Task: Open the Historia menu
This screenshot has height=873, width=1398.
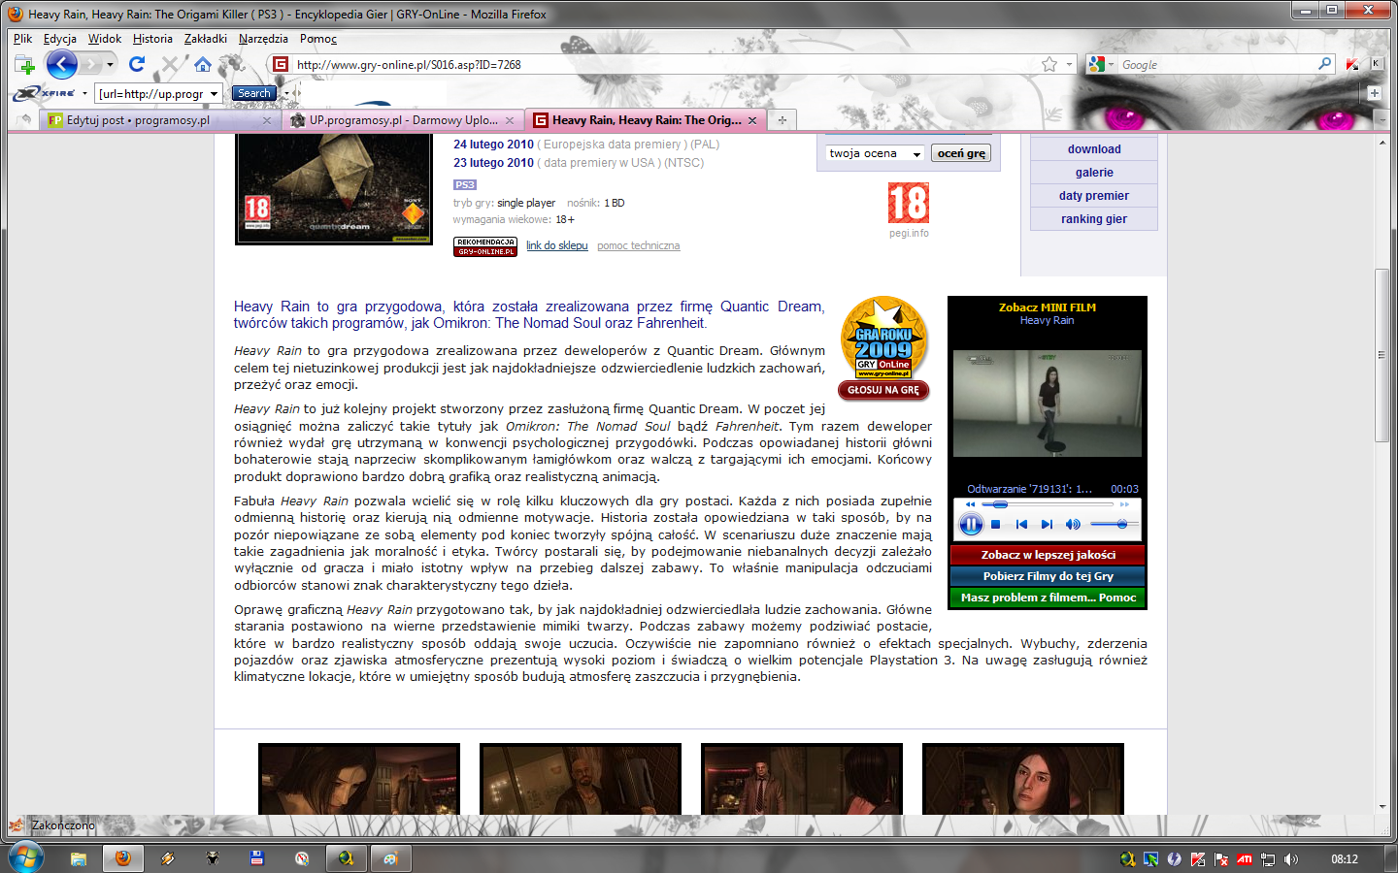Action: point(152,39)
